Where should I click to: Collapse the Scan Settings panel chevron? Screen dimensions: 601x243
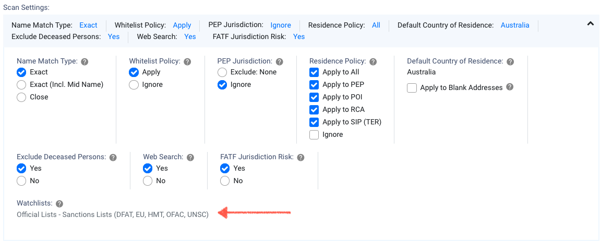point(591,23)
